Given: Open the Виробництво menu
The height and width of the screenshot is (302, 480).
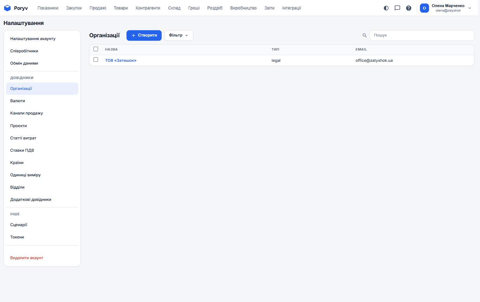Looking at the screenshot, I should (244, 8).
